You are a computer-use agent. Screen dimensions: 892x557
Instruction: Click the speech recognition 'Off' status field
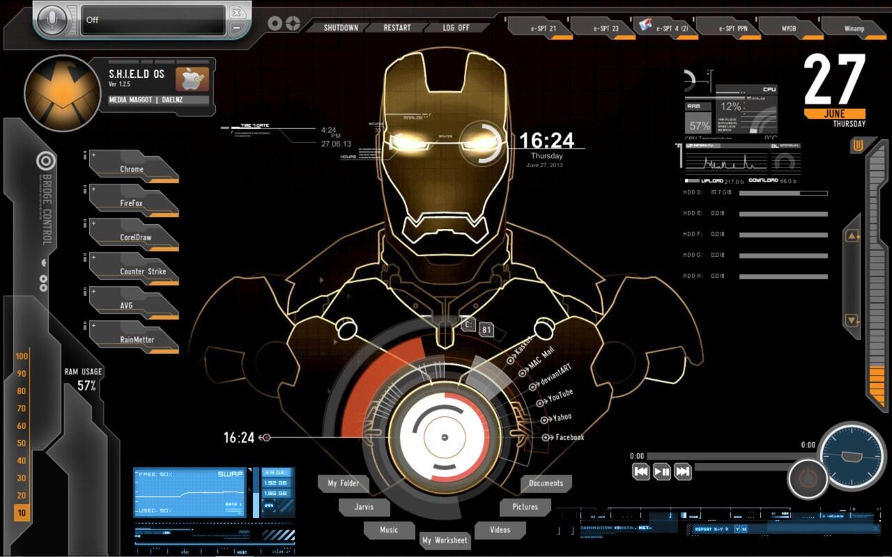click(153, 20)
